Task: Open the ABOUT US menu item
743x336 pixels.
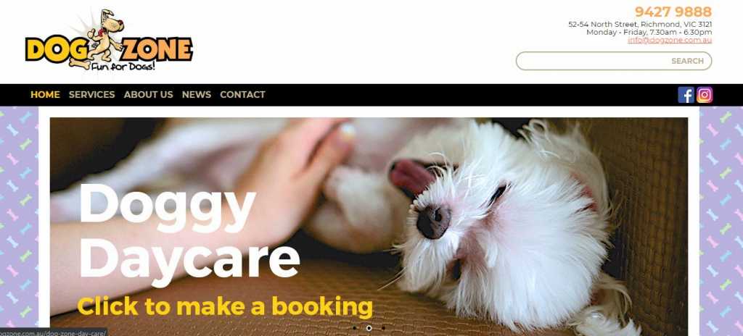Action: pos(148,95)
